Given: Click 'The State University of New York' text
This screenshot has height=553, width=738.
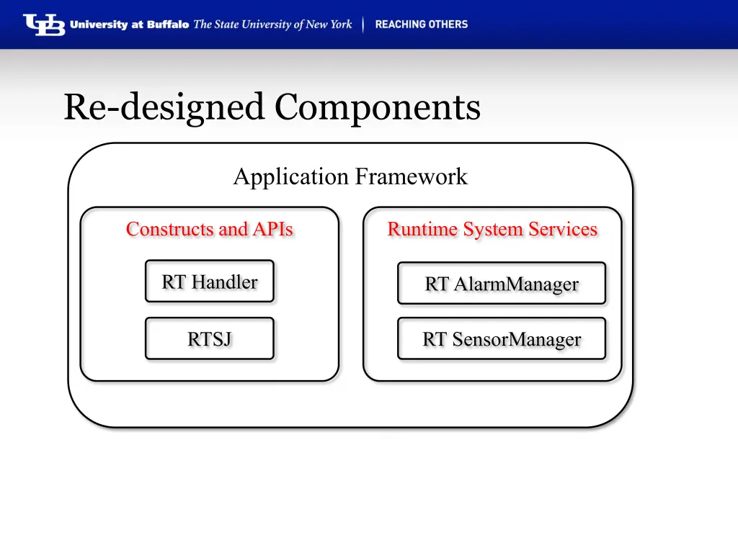Looking at the screenshot, I should point(272,24).
